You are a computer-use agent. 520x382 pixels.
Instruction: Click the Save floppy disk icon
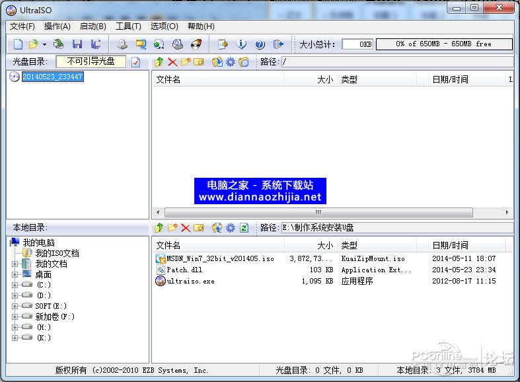pos(77,44)
